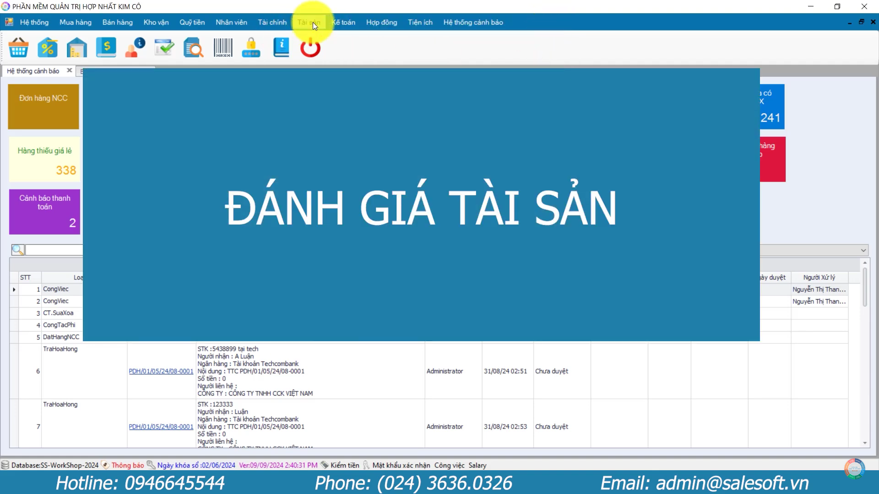
Task: Click the database icon in status bar
Action: coord(5,465)
